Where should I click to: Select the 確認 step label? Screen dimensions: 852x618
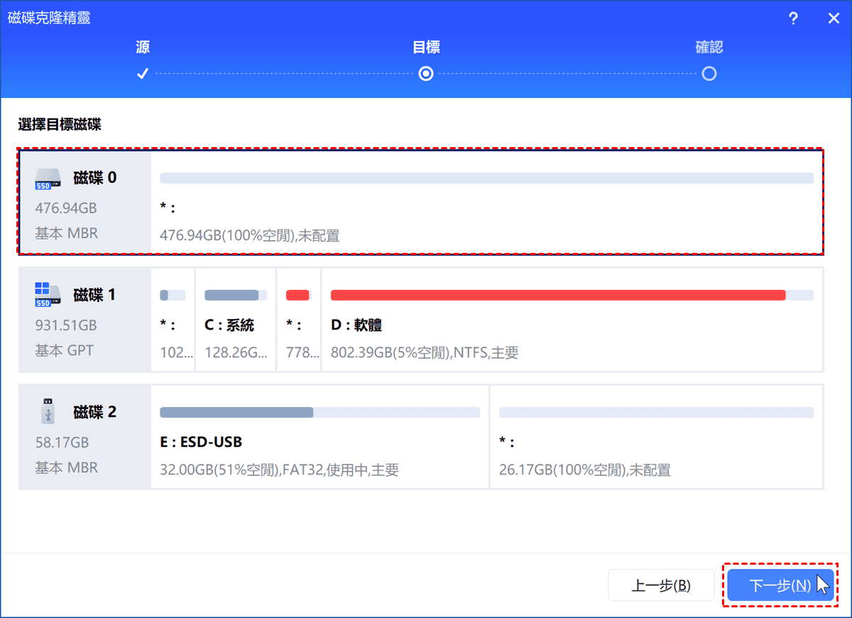709,48
